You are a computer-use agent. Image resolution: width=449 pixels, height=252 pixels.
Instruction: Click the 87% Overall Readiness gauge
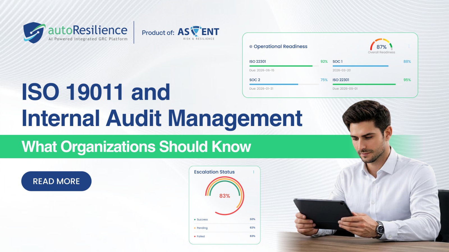point(381,45)
